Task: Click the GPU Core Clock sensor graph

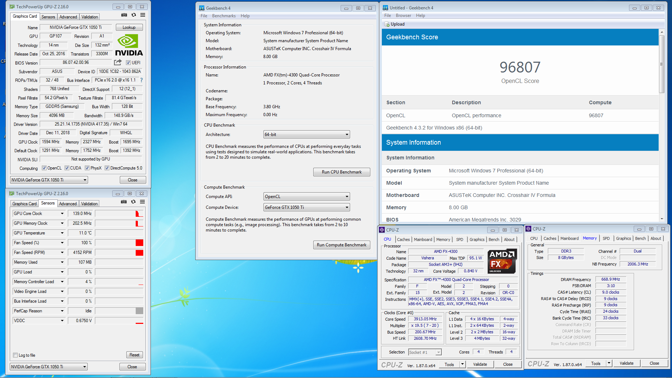Action: tap(119, 214)
